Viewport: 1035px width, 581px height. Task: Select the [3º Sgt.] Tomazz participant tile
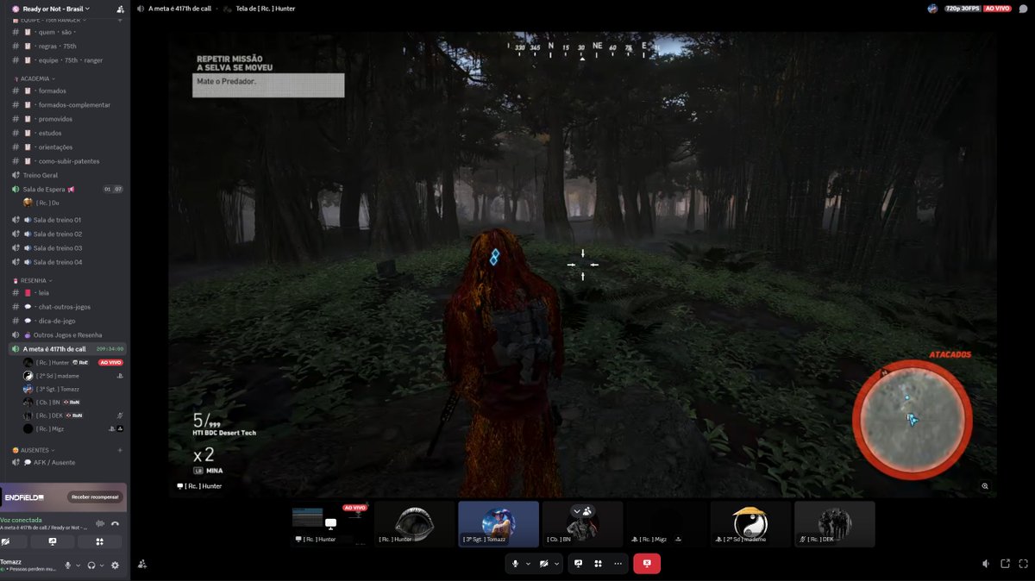(x=499, y=523)
